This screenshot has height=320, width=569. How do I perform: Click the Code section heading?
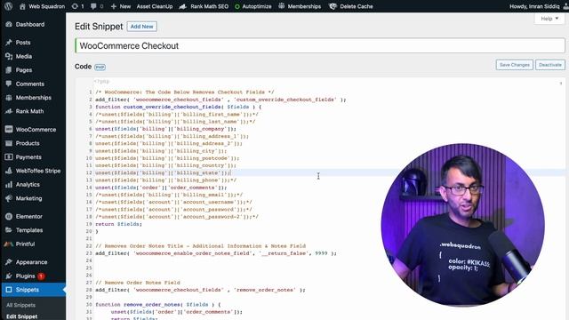(83, 67)
